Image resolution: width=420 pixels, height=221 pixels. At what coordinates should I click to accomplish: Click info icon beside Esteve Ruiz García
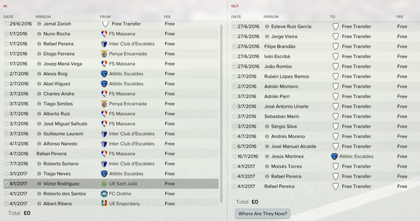pos(267,27)
